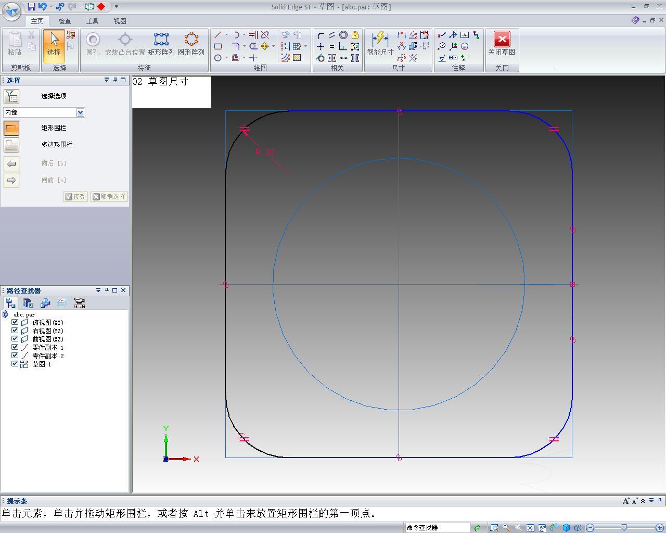Image resolution: width=666 pixels, height=533 pixels.
Task: Uncheck the 俯视图(XY) plane checkbox
Action: tap(15, 322)
